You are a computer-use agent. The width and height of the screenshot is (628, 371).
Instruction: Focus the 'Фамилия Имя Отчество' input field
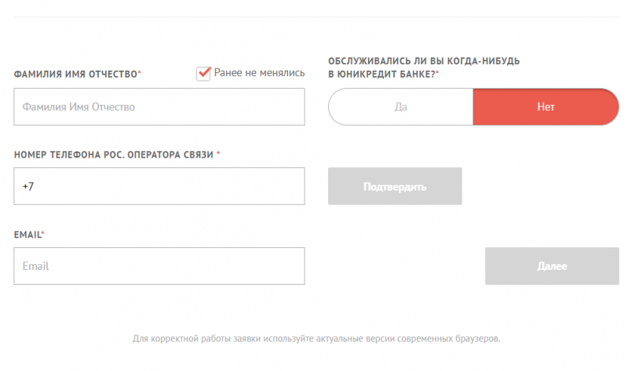coord(159,107)
